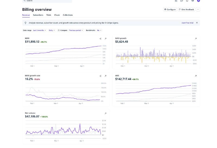
Task: Click the Give feedback button
Action: 186,9
